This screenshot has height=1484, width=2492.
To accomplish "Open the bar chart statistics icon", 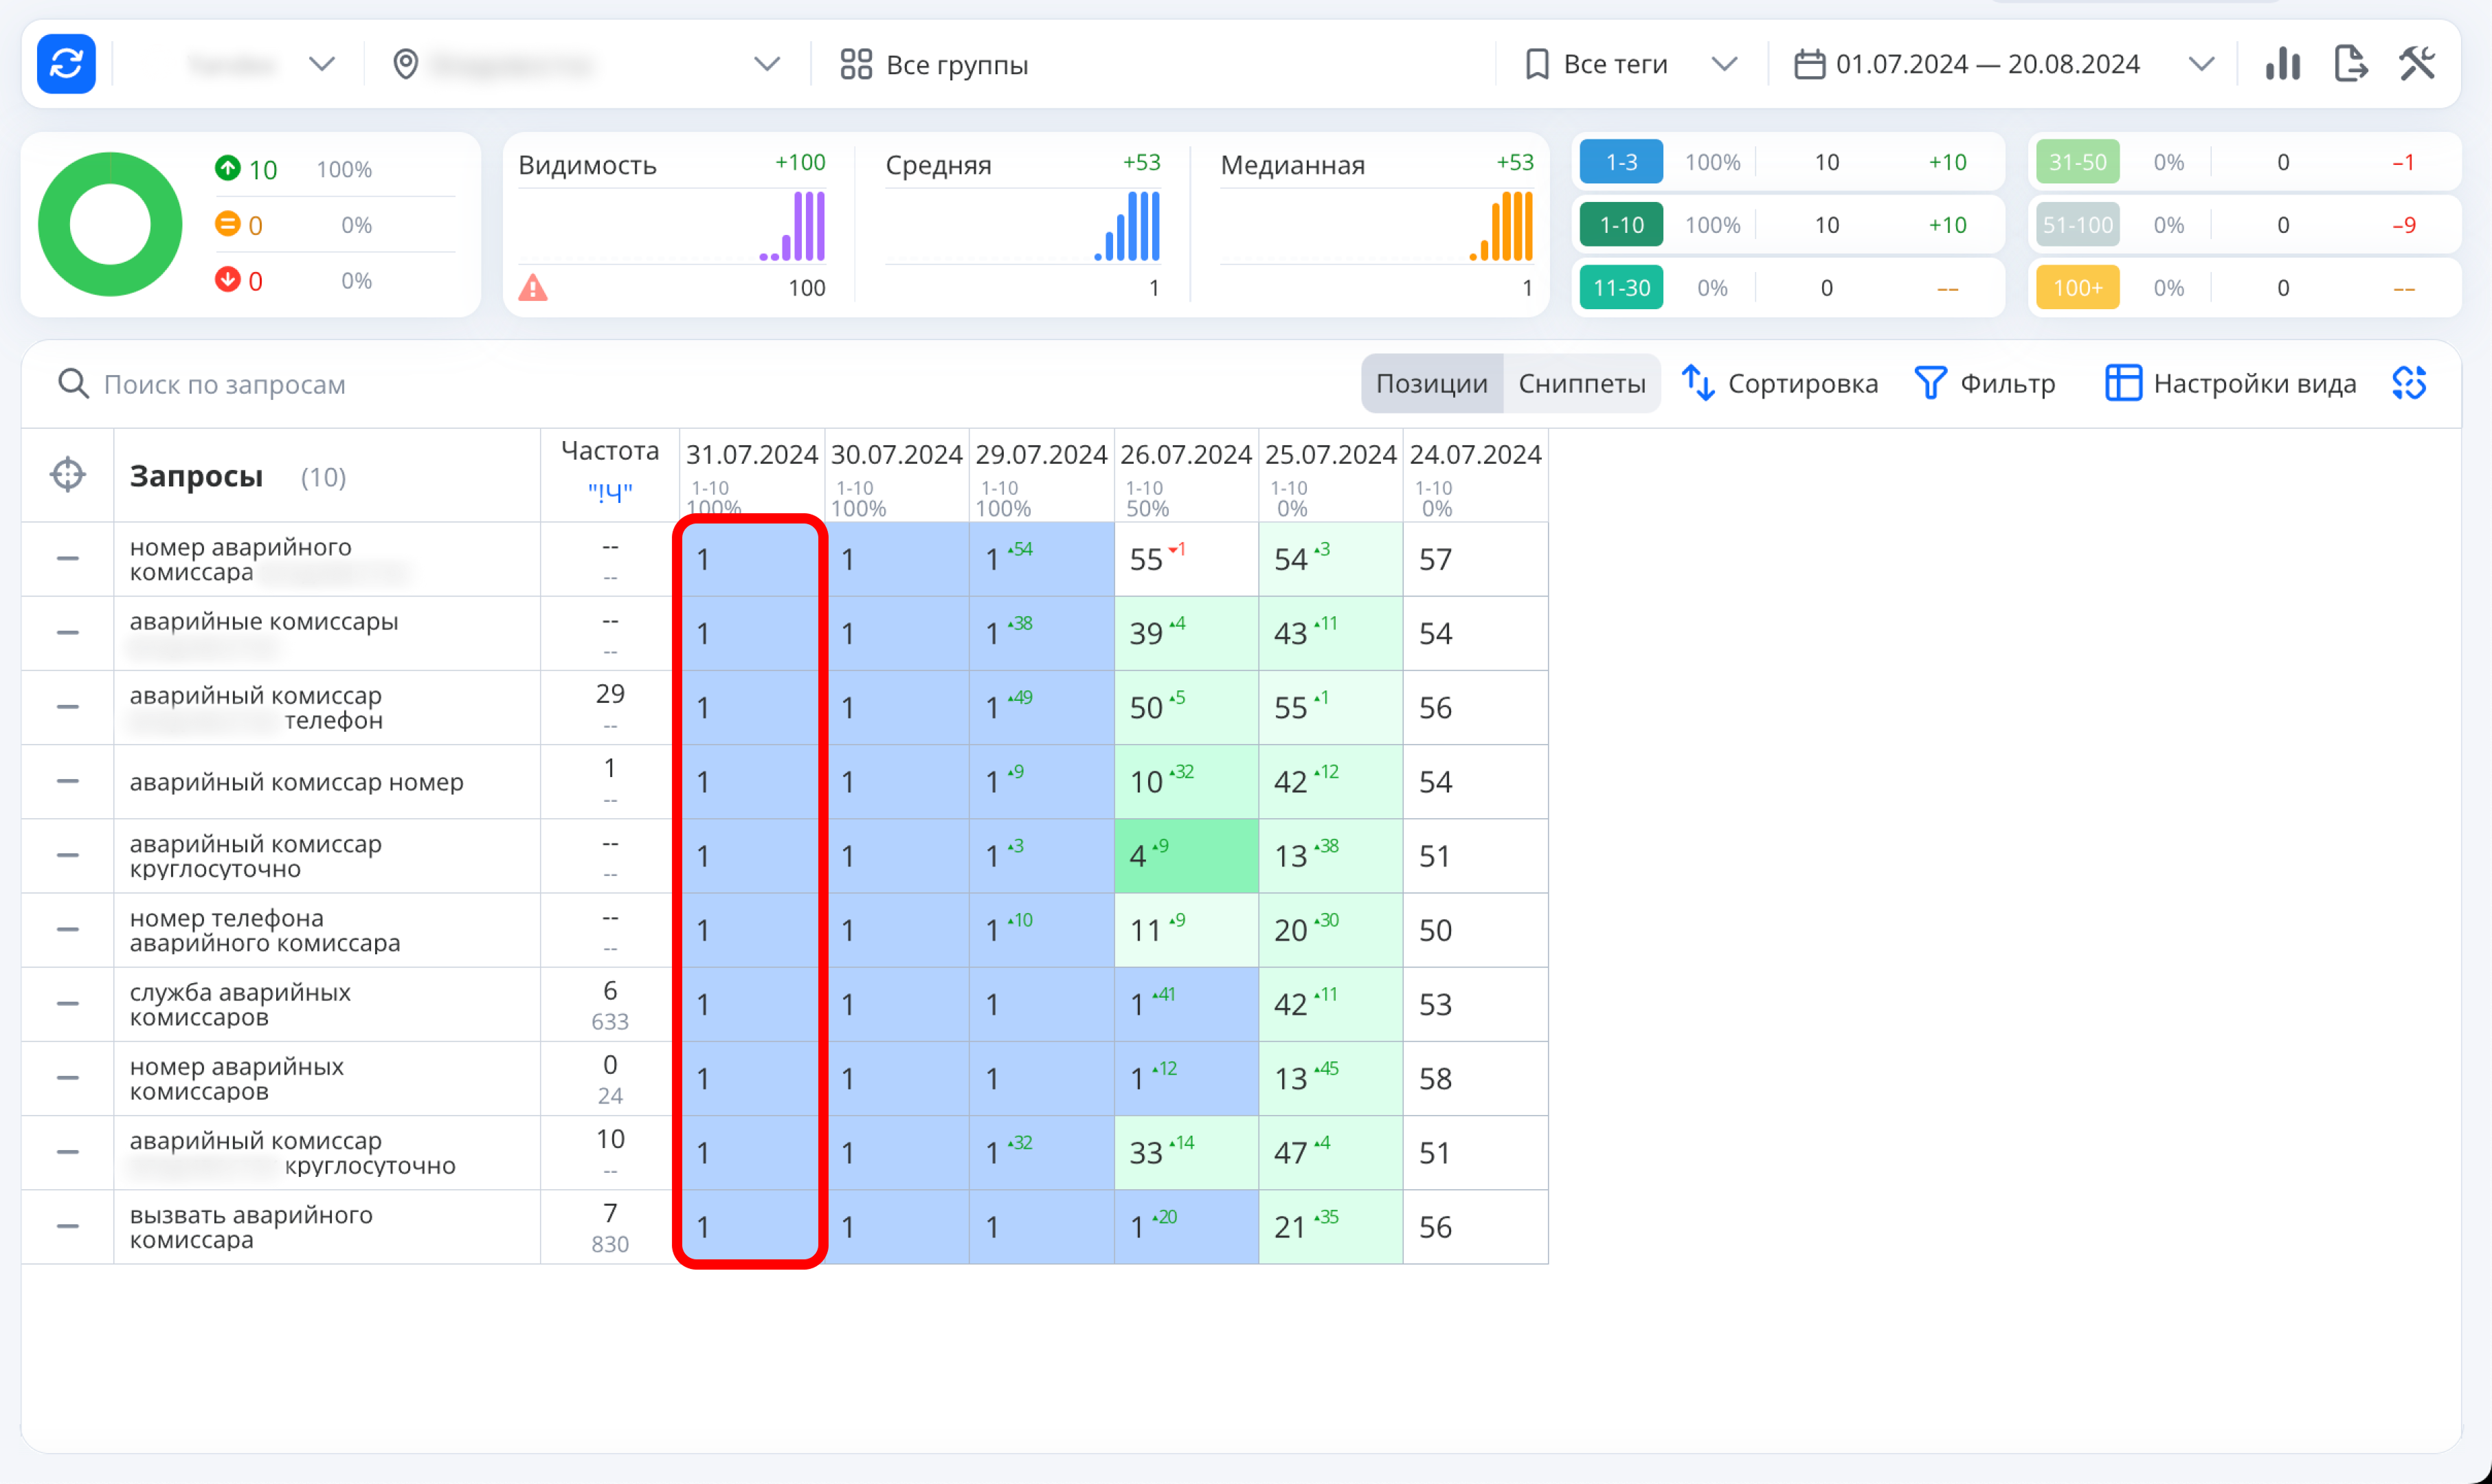I will point(2282,64).
